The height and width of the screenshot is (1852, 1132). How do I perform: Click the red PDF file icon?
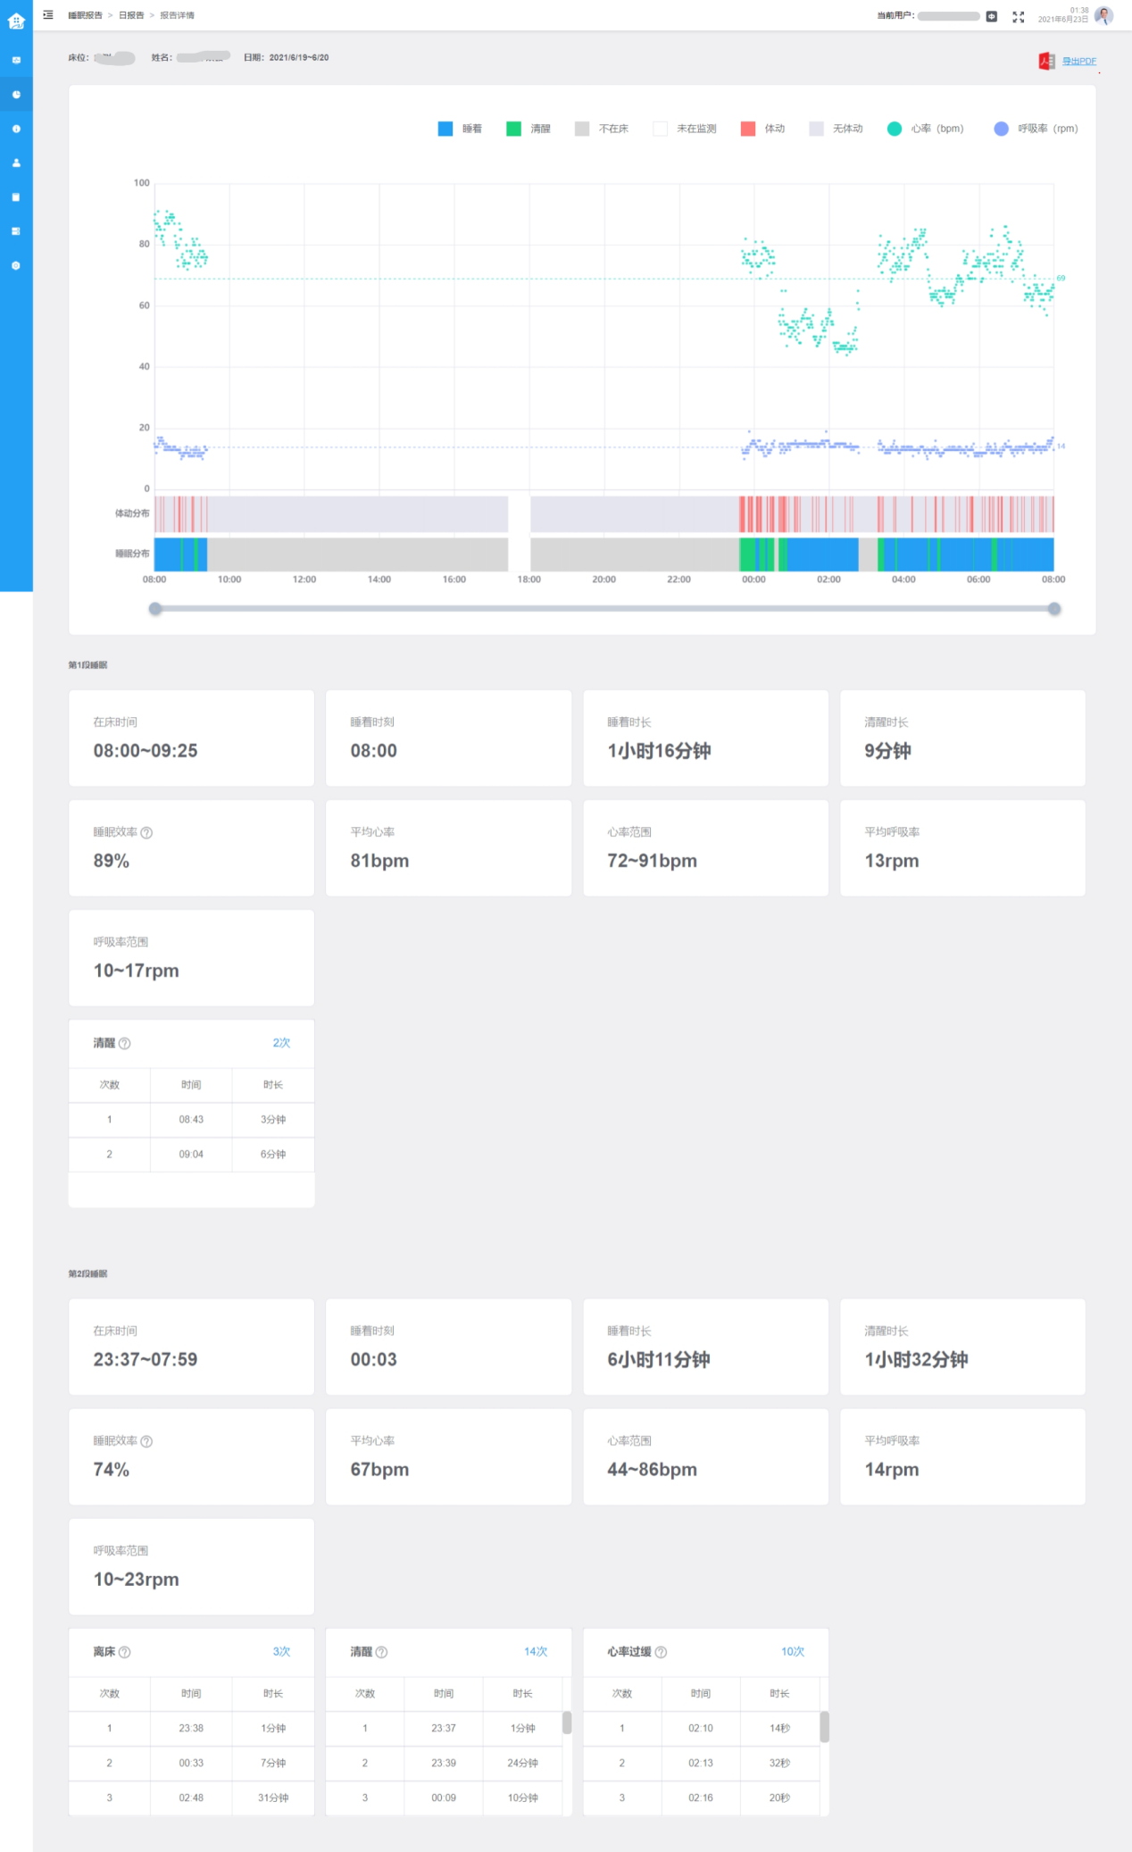coord(1046,61)
